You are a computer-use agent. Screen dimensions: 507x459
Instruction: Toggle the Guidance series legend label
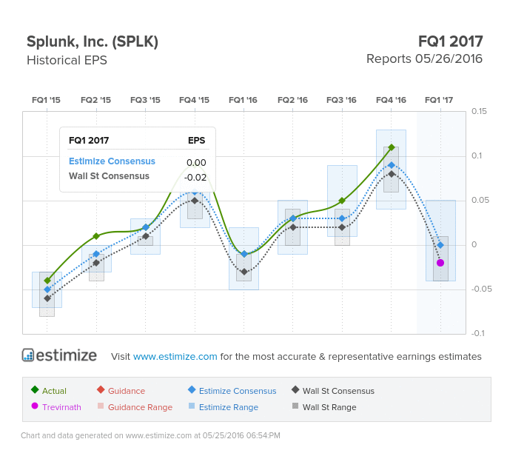127,391
